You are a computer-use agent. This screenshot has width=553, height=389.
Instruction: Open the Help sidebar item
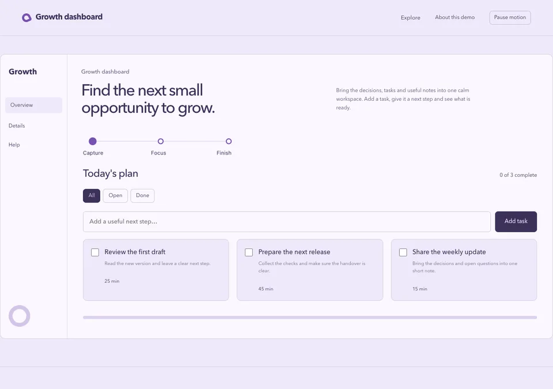pos(14,145)
